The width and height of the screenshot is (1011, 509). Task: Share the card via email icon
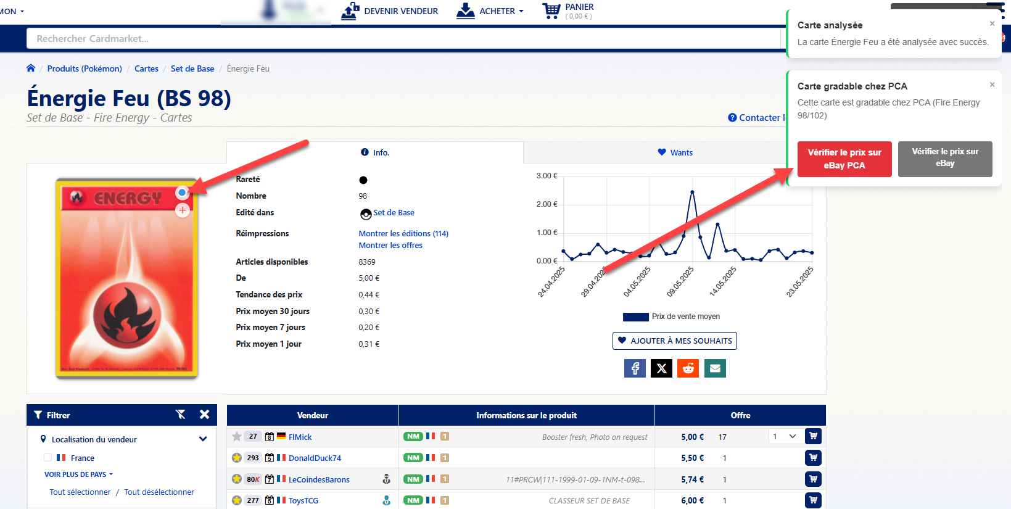point(715,368)
